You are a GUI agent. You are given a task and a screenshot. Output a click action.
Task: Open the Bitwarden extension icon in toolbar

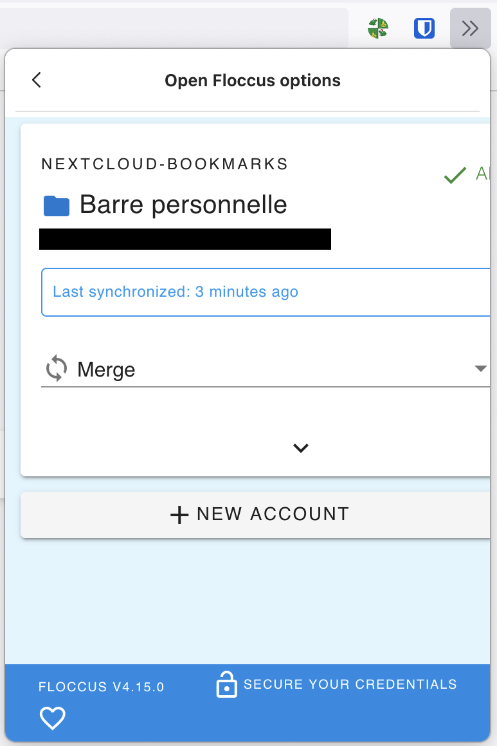coord(424,29)
